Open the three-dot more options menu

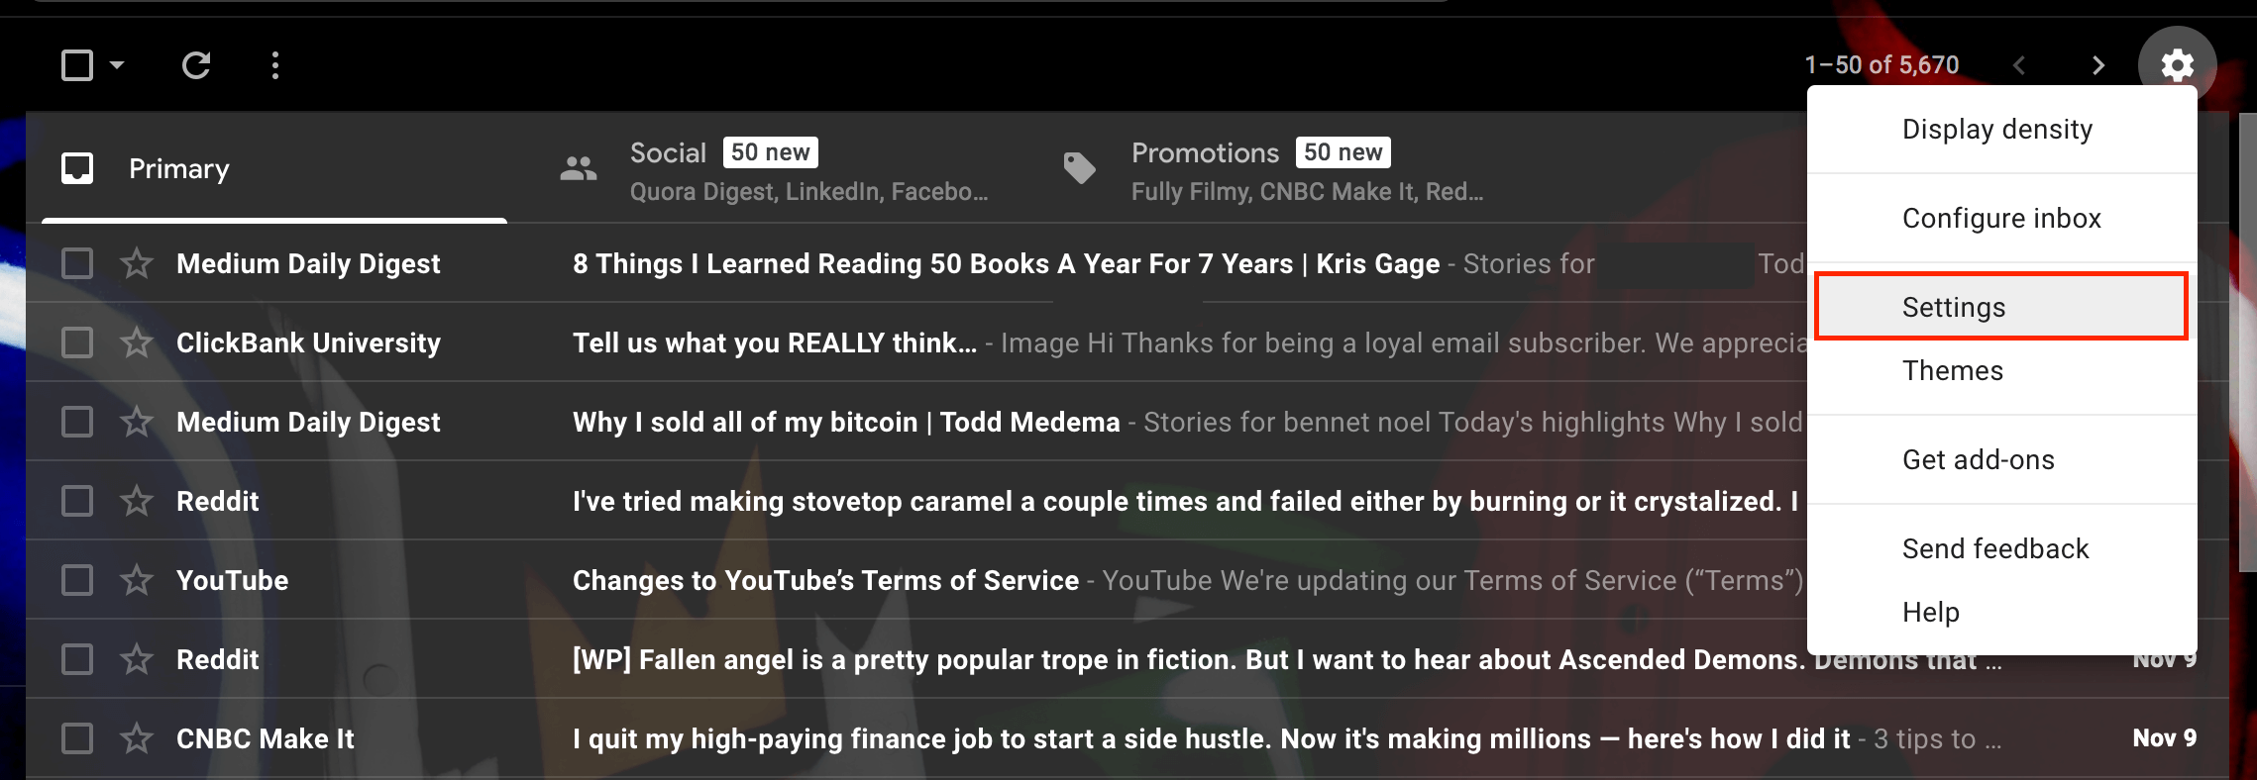click(x=275, y=65)
